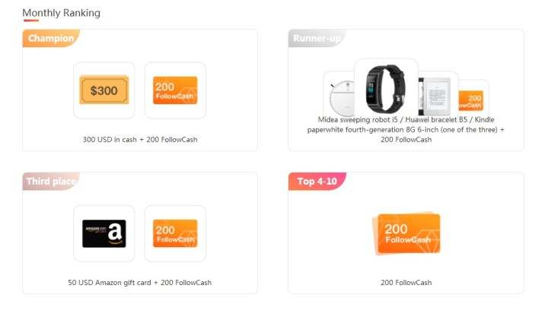548x314 pixels.
Task: Click the $300 cash coupon icon
Action: point(104,90)
